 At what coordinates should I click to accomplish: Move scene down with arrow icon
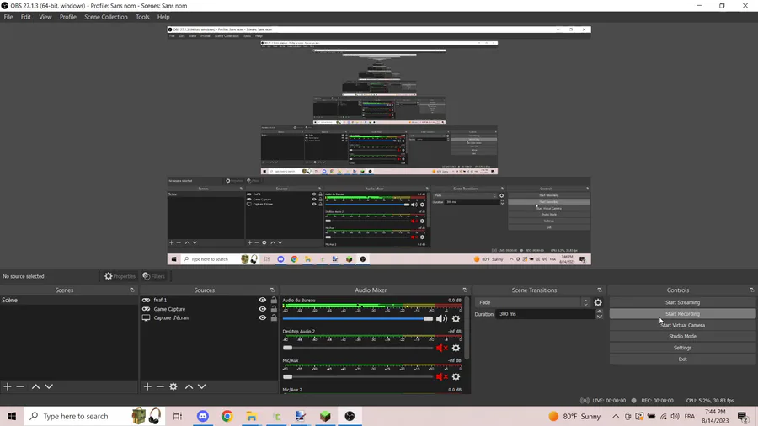(49, 386)
